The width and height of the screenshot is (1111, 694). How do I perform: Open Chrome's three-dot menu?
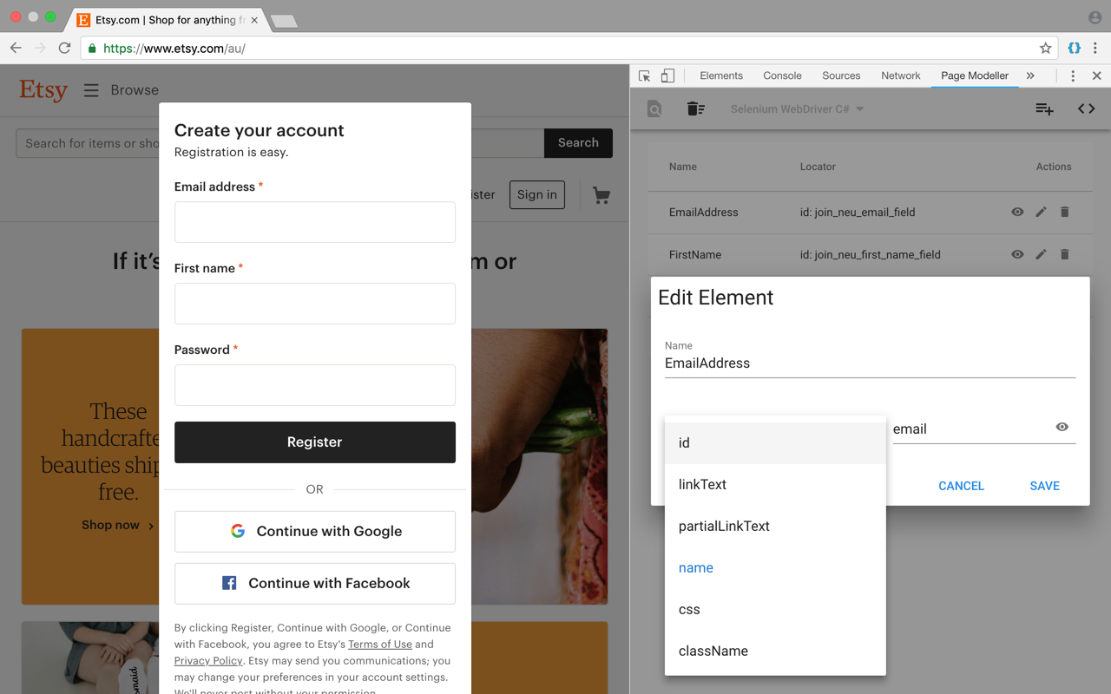pyautogui.click(x=1095, y=49)
